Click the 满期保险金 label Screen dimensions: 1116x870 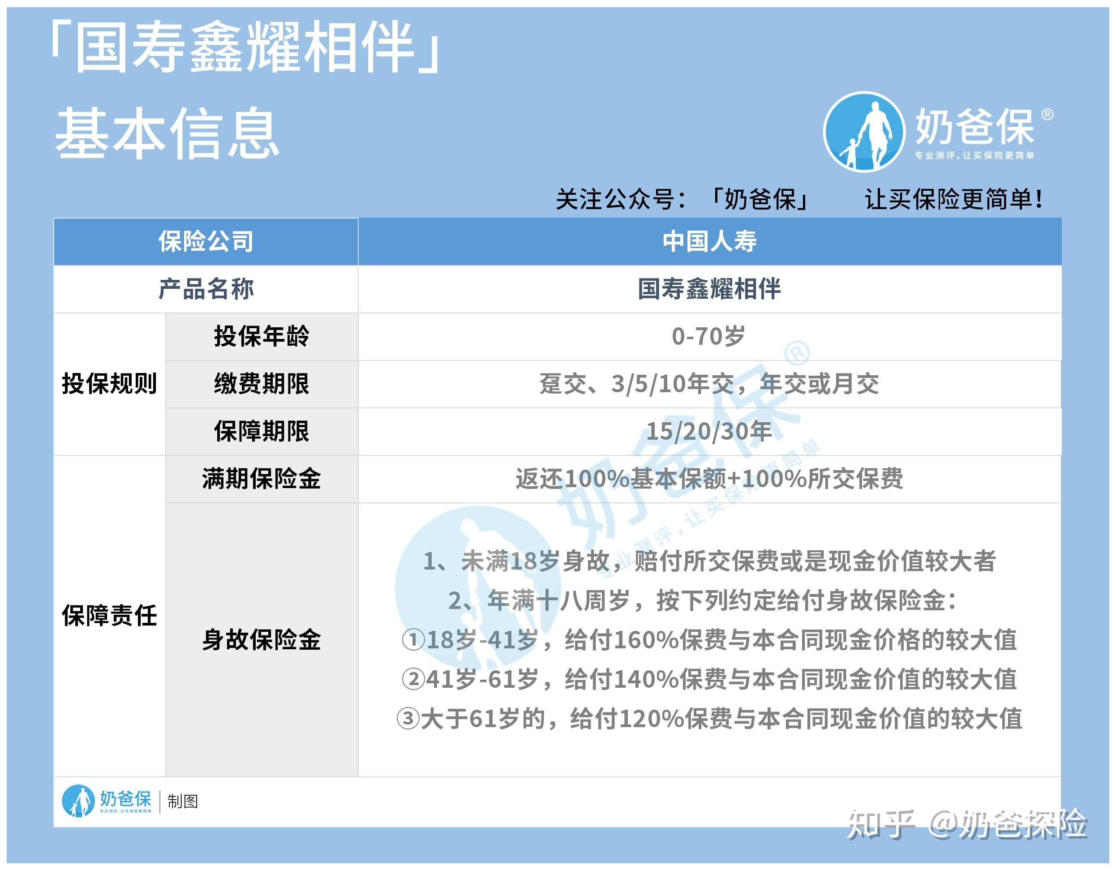point(262,479)
